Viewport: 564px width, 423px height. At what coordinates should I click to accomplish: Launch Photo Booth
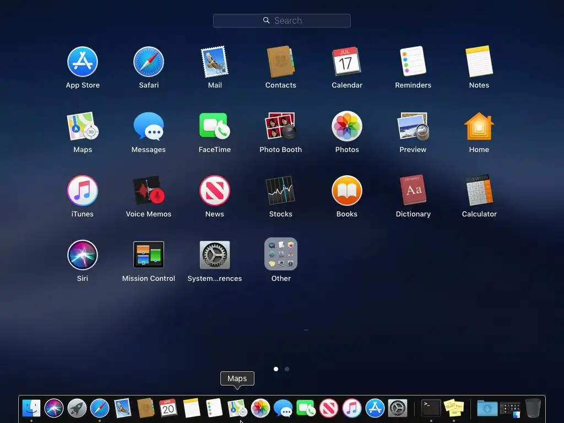280,126
